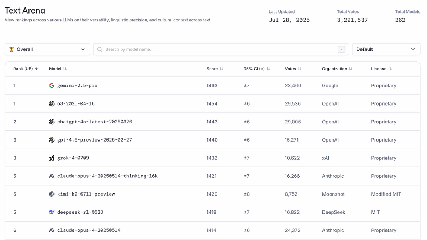
Task: Click the xAI logo beside grok-4-0709
Action: pyautogui.click(x=52, y=158)
